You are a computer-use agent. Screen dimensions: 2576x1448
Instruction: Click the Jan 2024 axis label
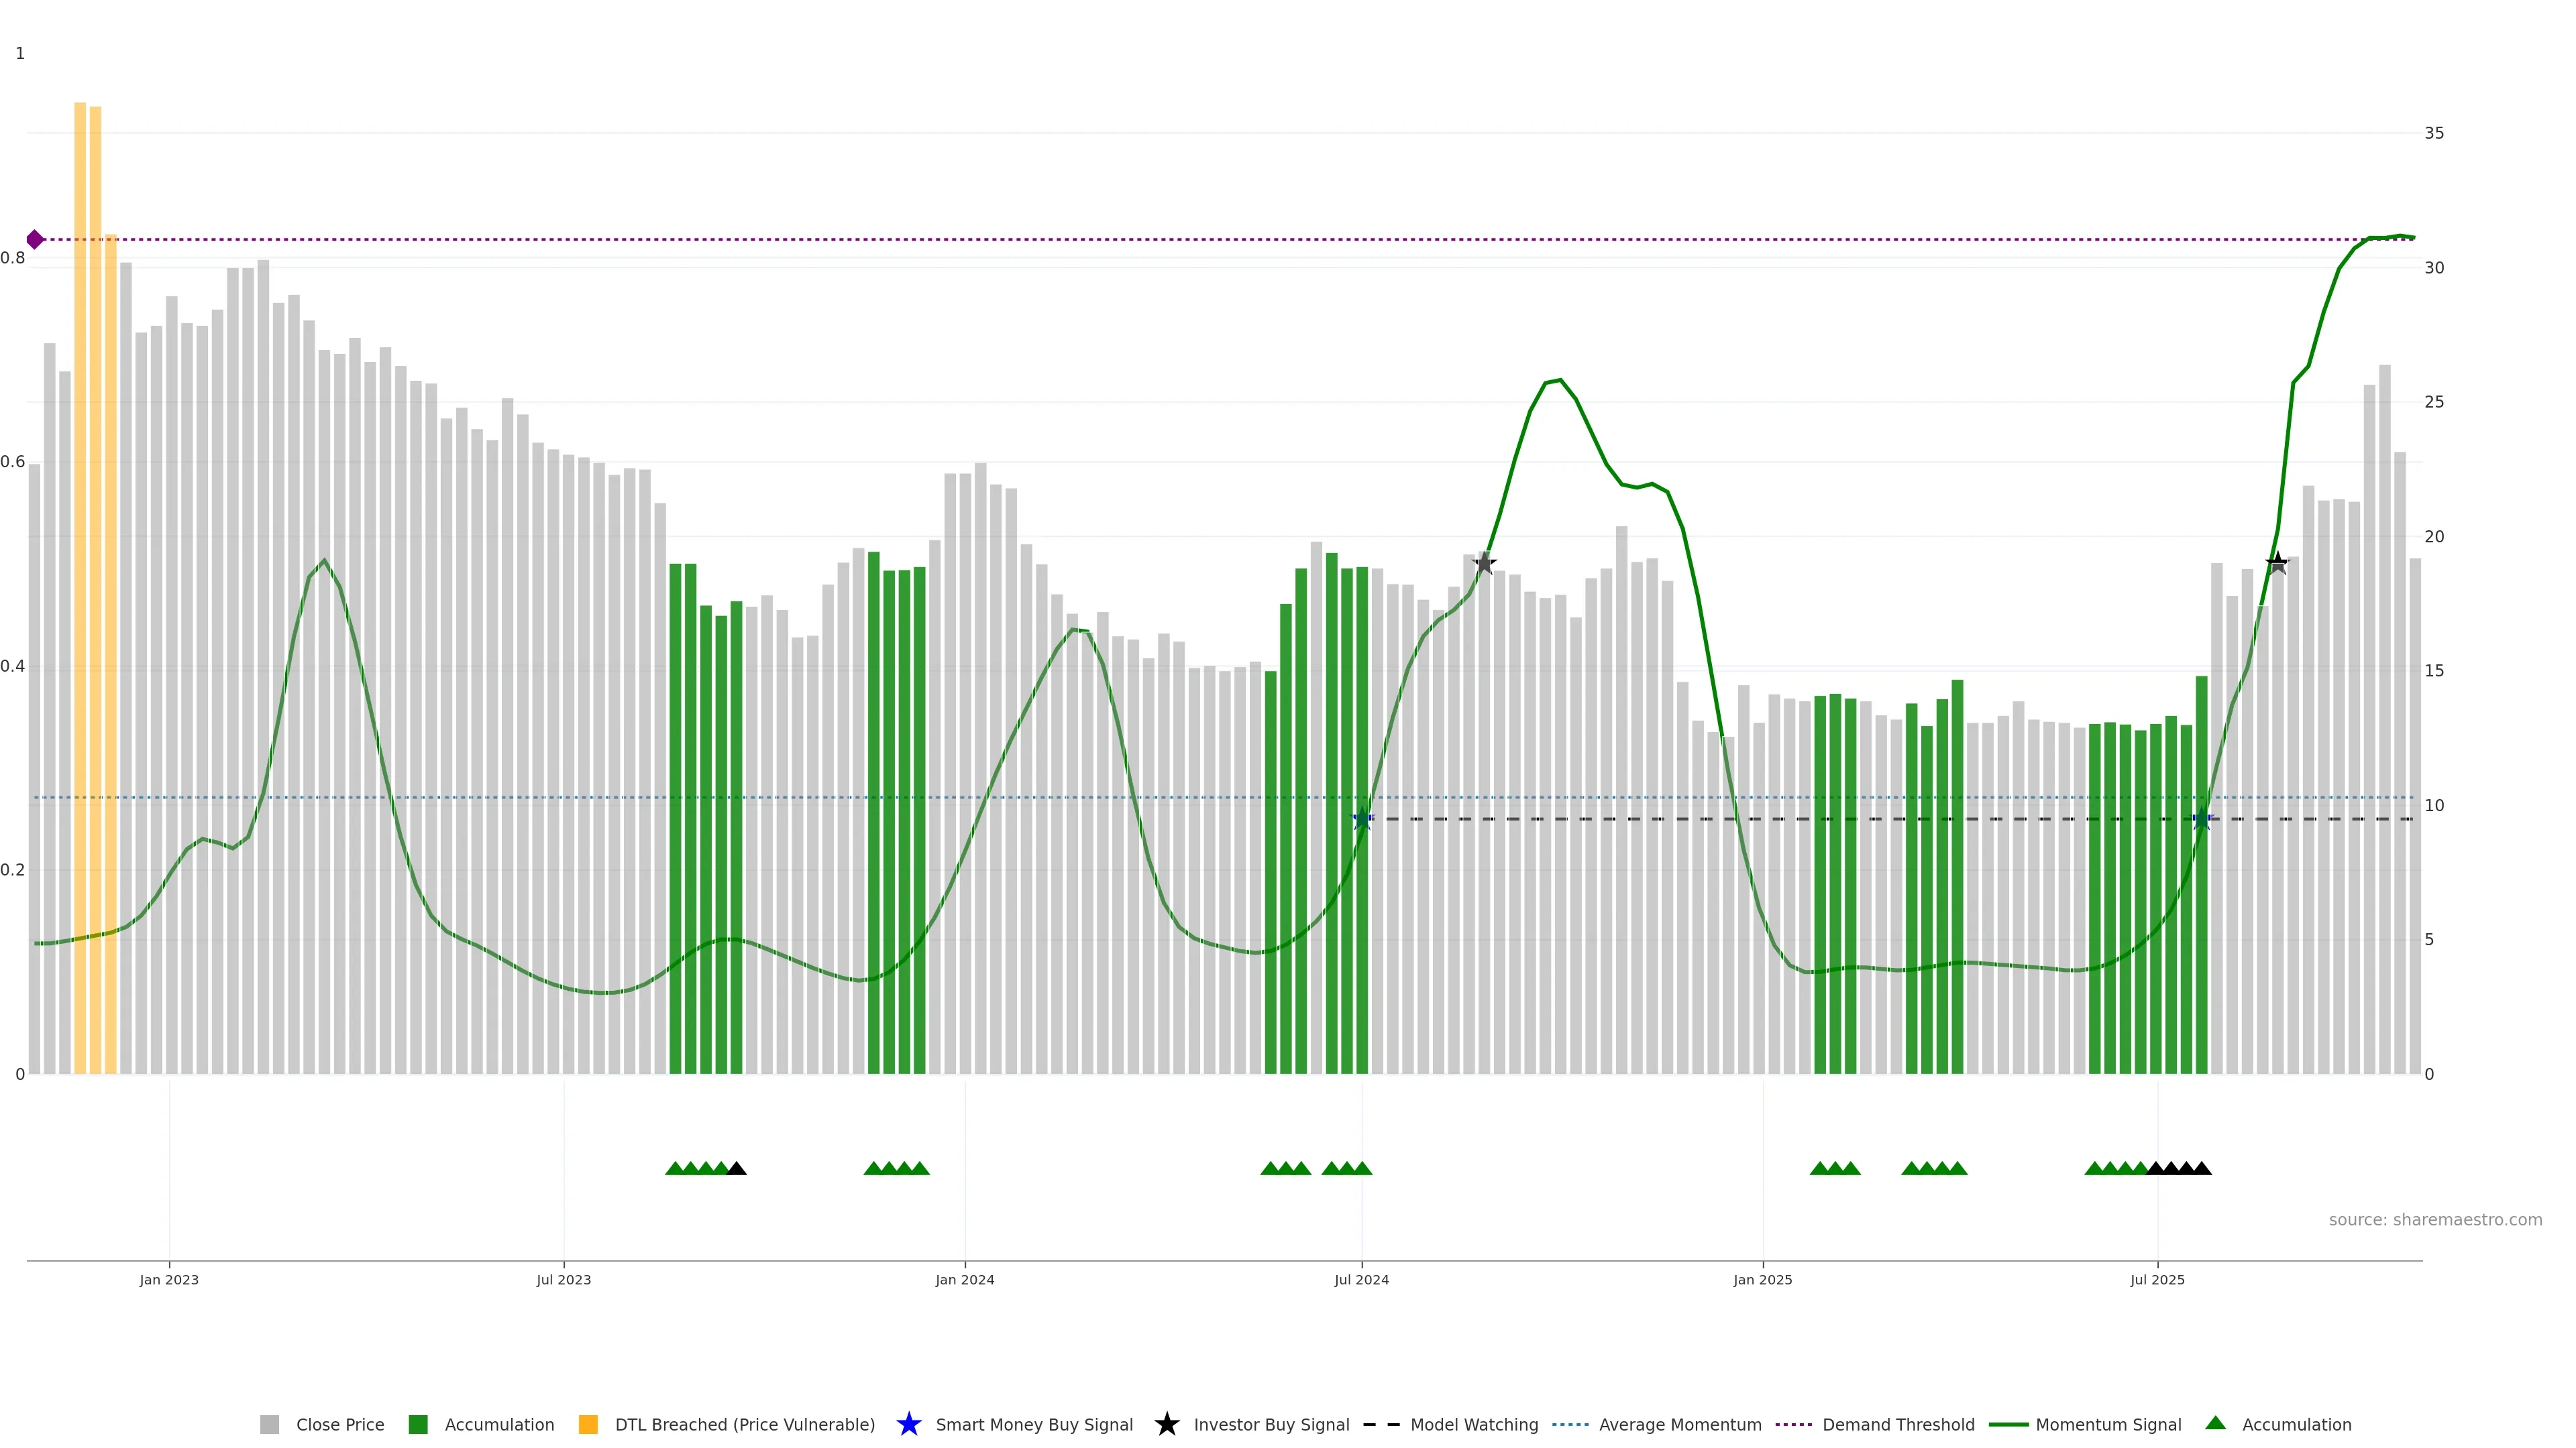click(x=964, y=1280)
